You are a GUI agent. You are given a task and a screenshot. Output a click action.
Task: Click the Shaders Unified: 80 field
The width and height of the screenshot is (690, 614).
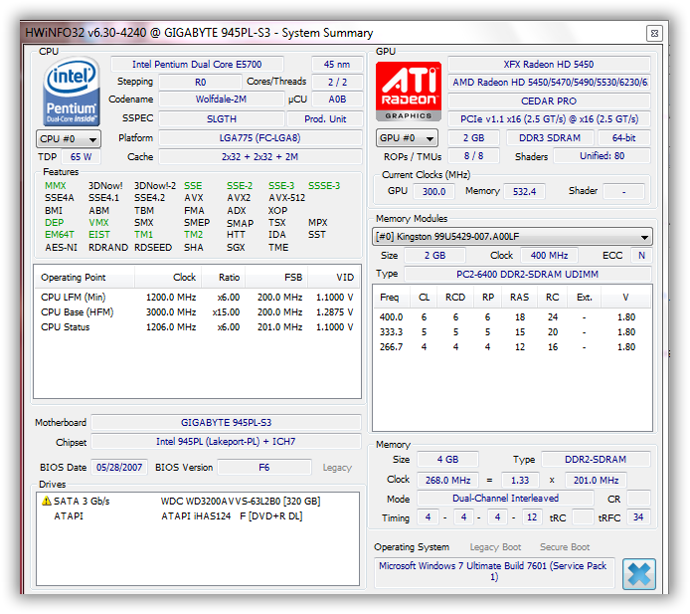click(x=602, y=156)
